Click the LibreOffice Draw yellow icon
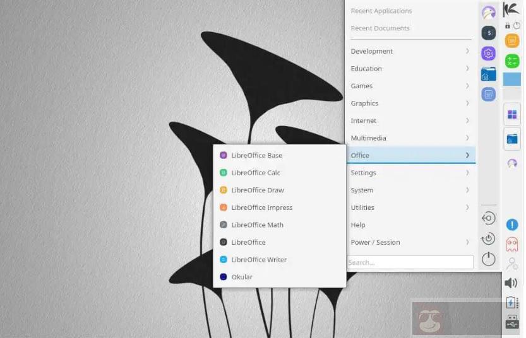The height and width of the screenshot is (338, 526). (224, 190)
